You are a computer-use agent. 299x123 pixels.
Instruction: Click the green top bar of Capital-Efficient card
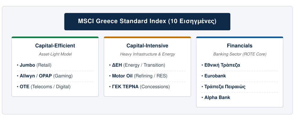click(55, 37)
